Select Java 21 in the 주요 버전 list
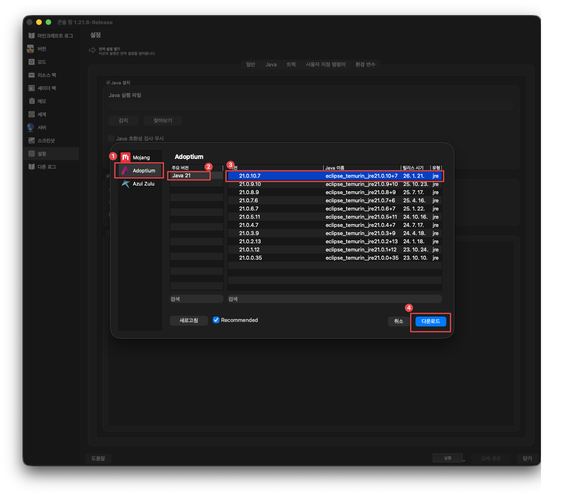564x496 pixels. click(196, 175)
